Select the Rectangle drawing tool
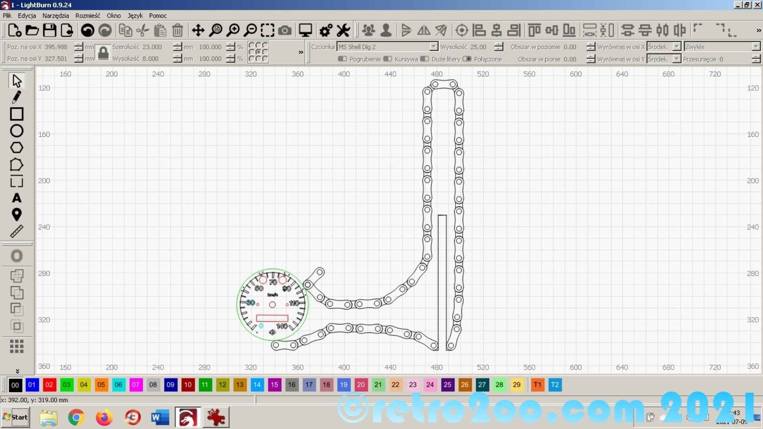 tap(16, 114)
